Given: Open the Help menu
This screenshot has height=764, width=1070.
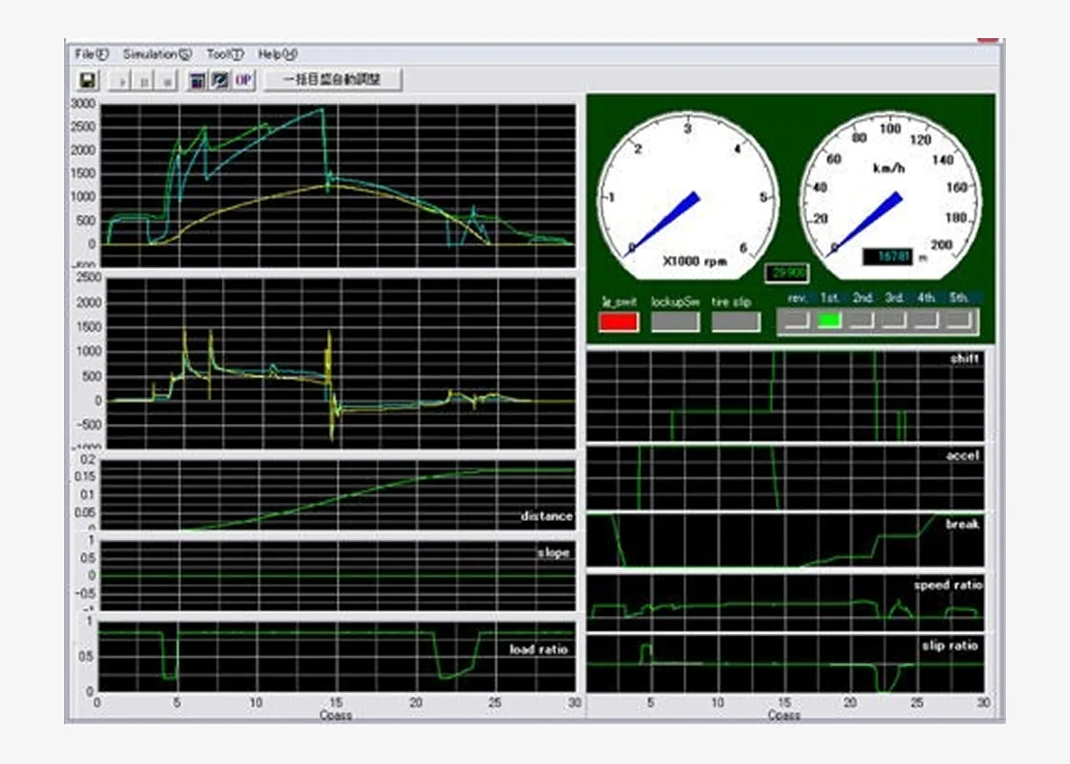Looking at the screenshot, I should click(277, 54).
